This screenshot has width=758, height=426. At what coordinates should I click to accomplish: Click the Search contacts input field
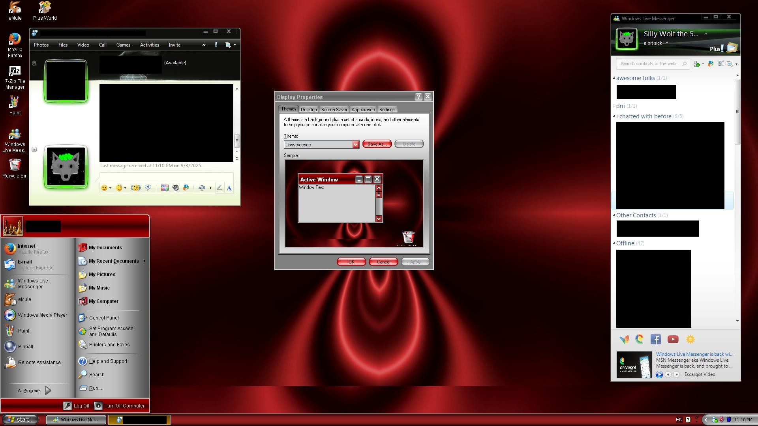(649, 64)
